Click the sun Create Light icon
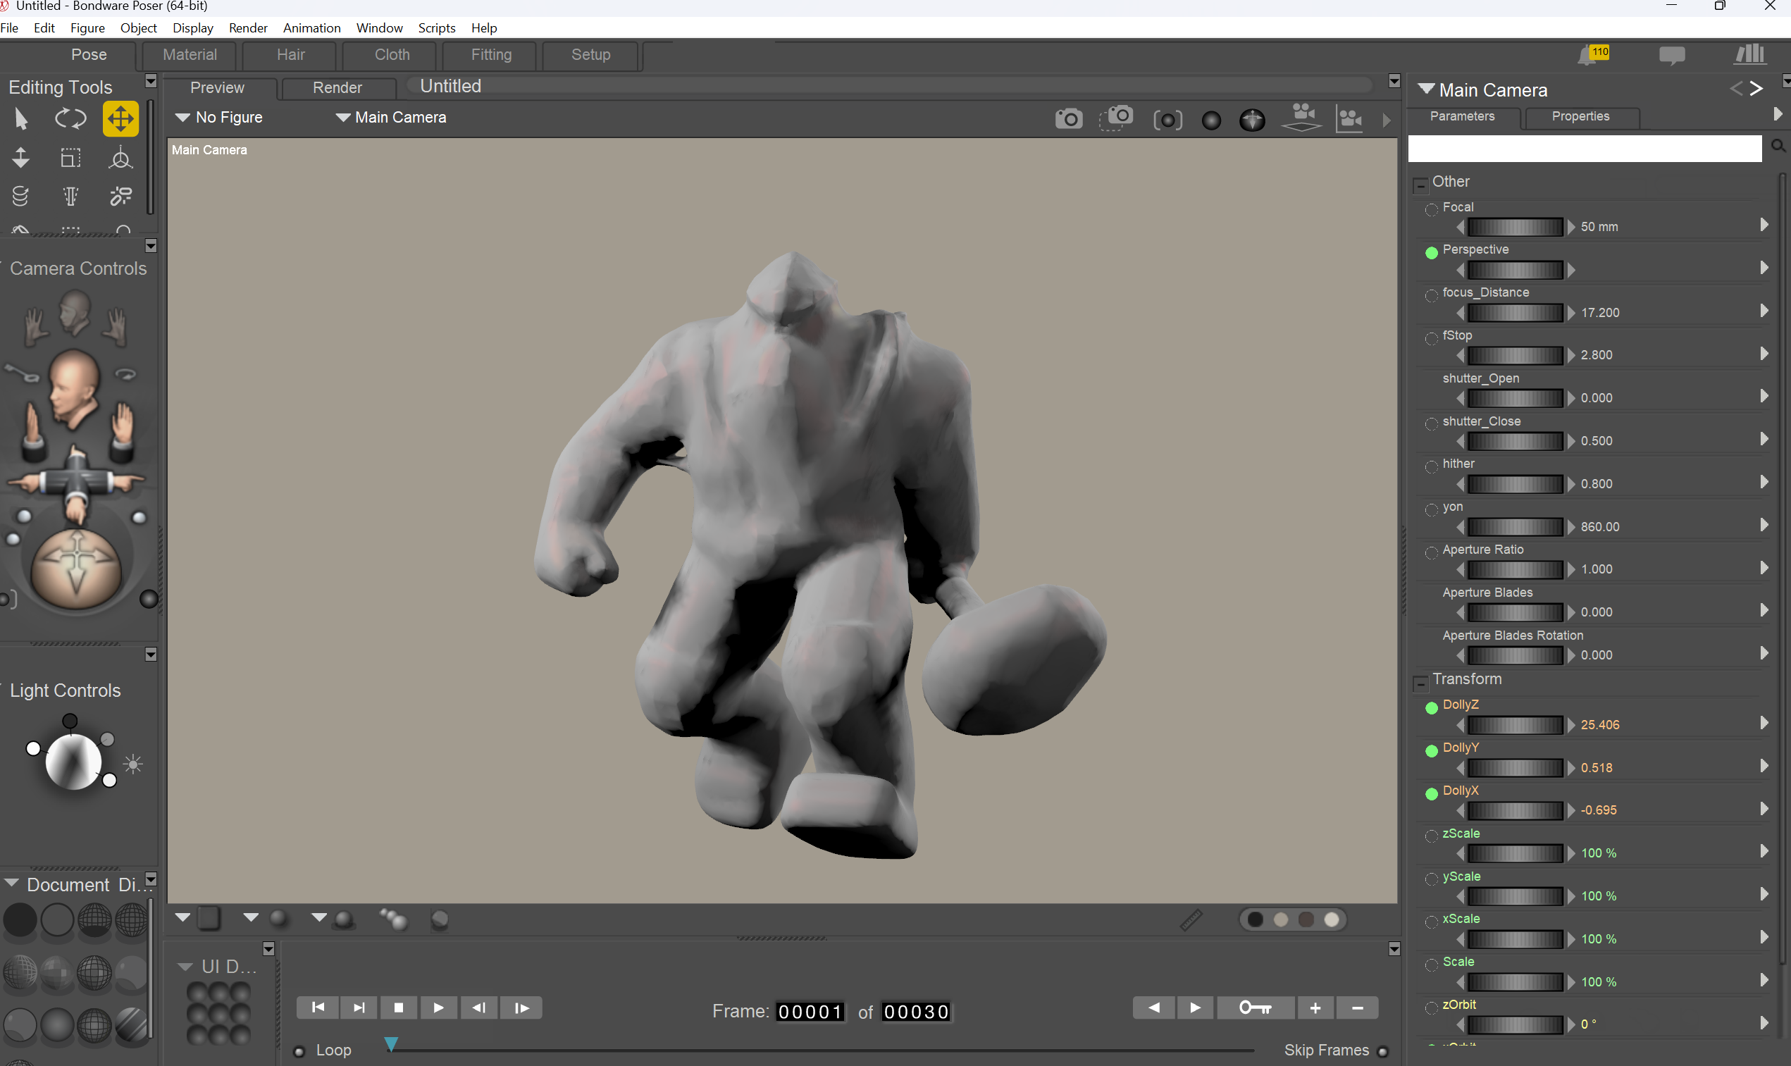This screenshot has width=1791, height=1066. (133, 764)
